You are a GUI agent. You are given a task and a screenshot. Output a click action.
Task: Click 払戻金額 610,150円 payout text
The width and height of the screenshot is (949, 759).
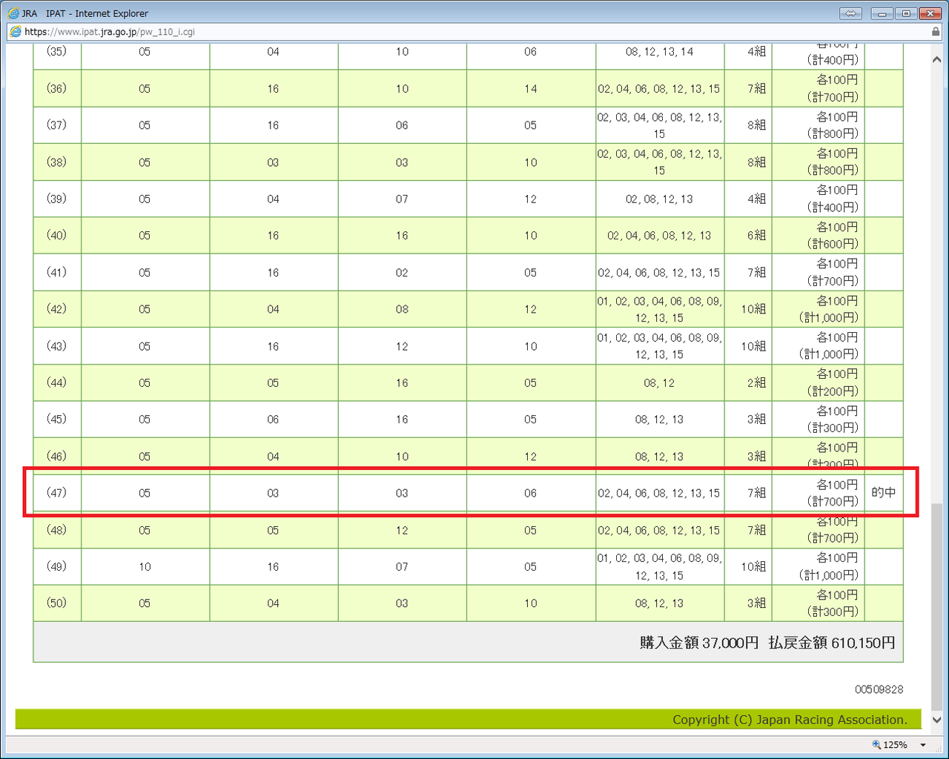[x=832, y=643]
